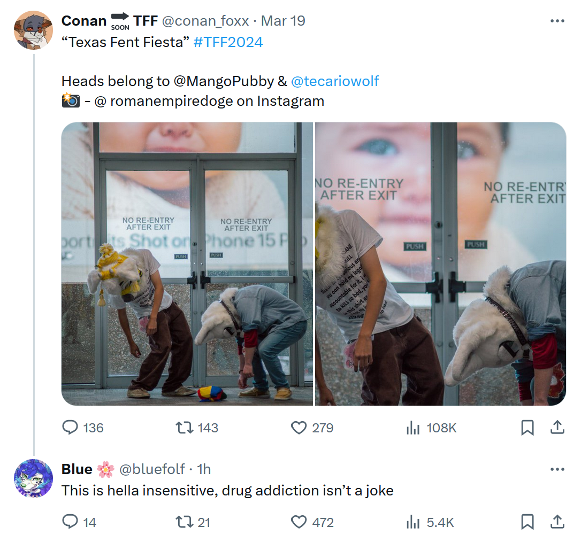Retweet Blue's reply
581x543 pixels.
coord(185,522)
